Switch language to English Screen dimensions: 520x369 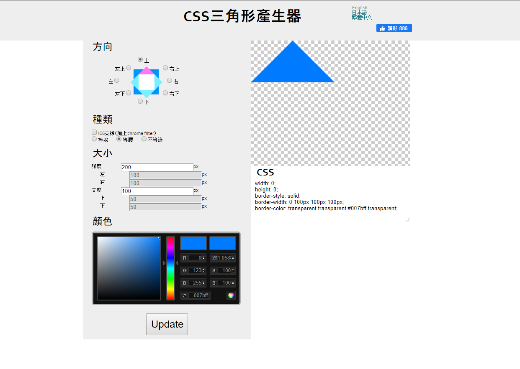coord(360,8)
